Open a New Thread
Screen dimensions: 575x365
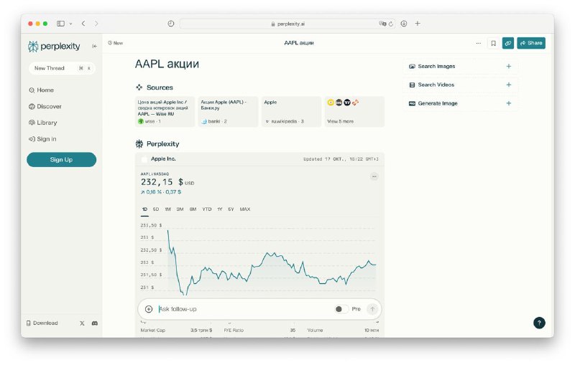pos(62,68)
